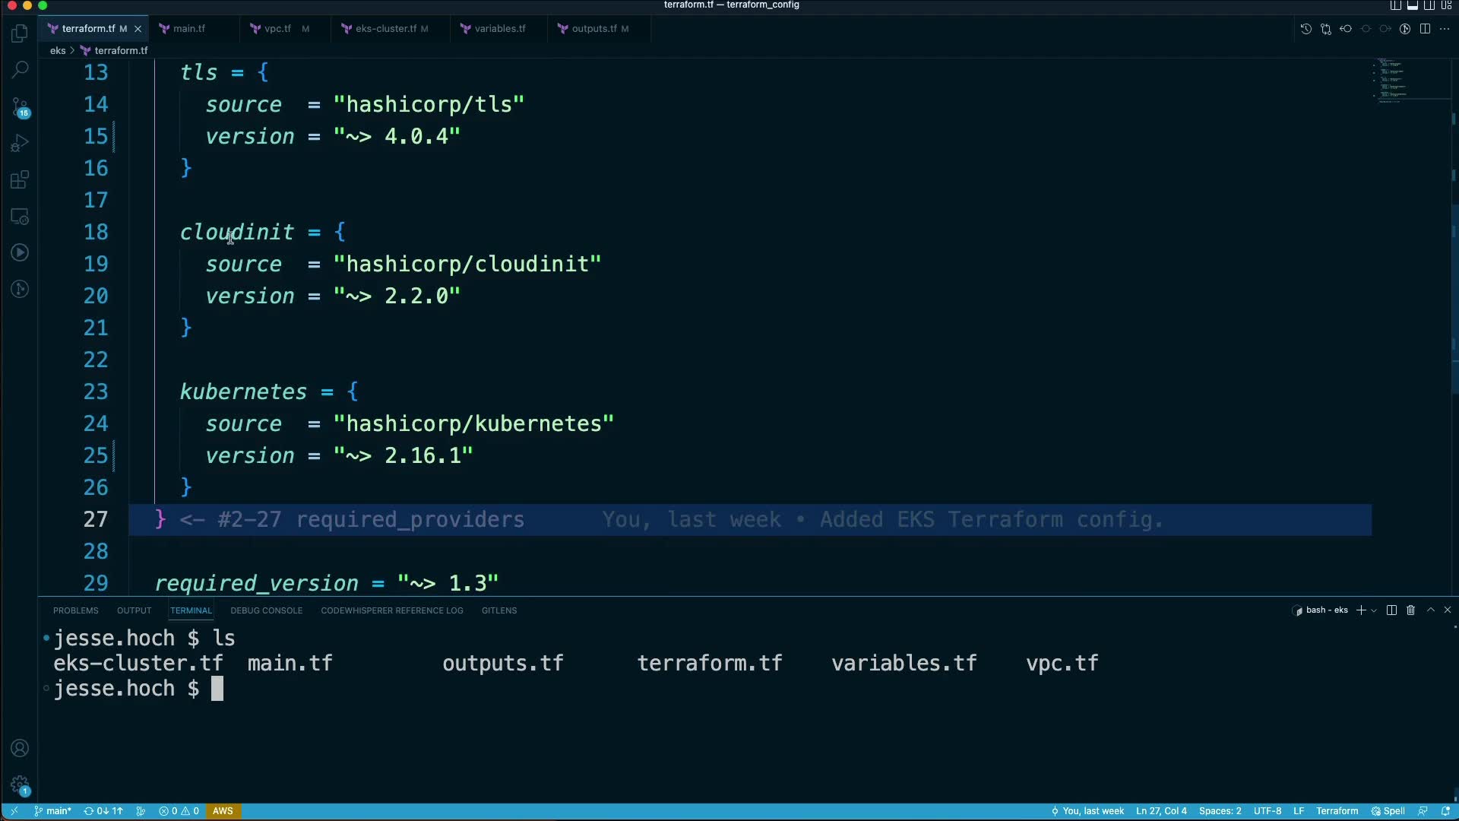This screenshot has width=1459, height=821.
Task: Kill the bash terminal with trash icon
Action: [1410, 610]
